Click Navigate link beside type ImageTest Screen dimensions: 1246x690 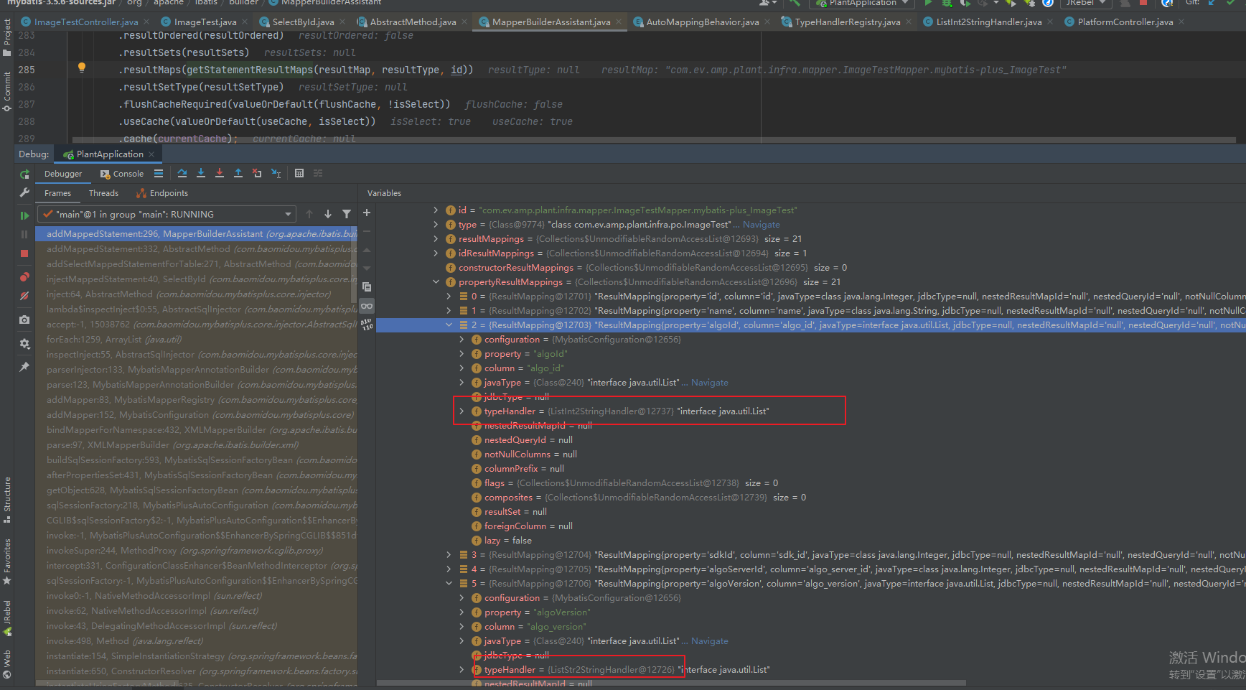click(x=761, y=225)
